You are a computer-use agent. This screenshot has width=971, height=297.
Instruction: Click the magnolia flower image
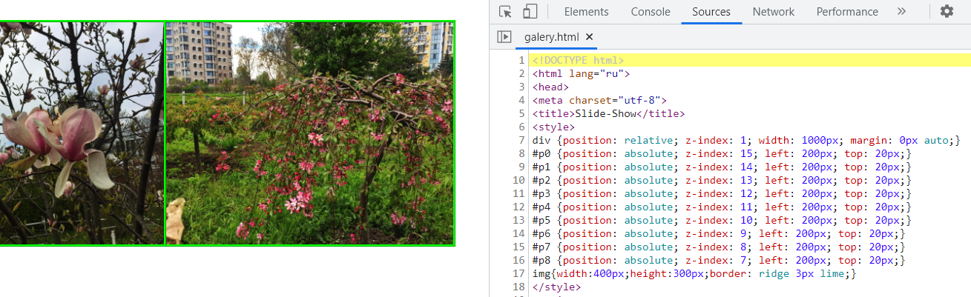82,133
